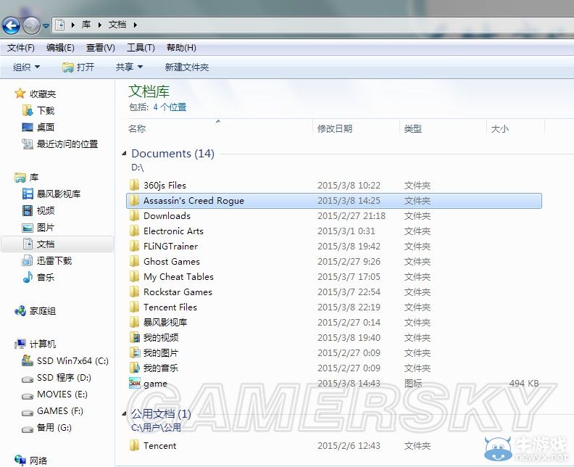Open the 工具(T) menu

click(x=141, y=48)
